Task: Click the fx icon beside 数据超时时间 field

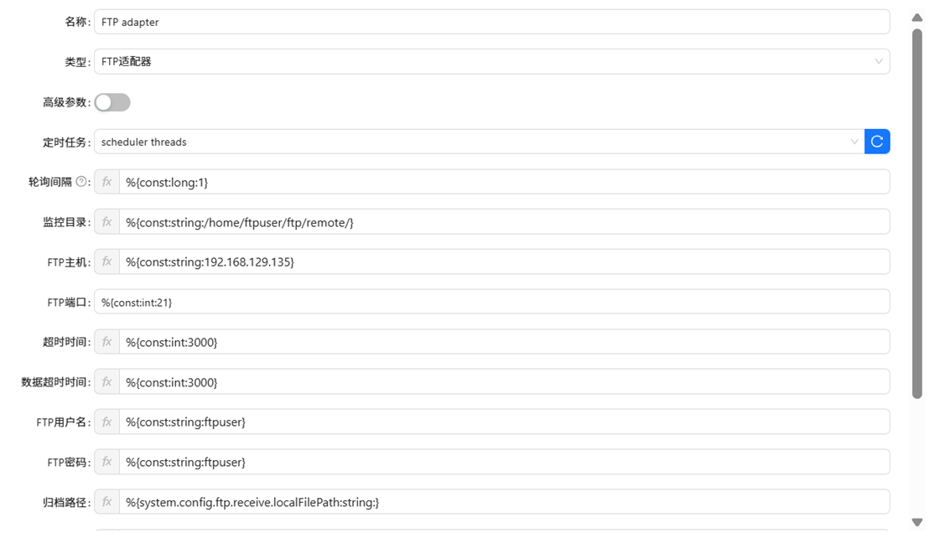Action: click(106, 382)
